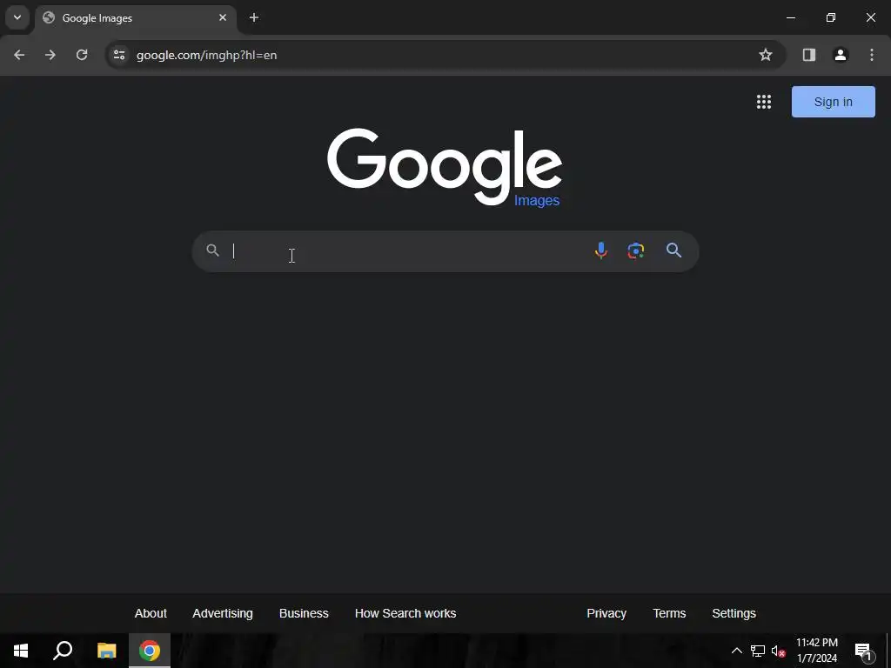This screenshot has width=891, height=668.
Task: Open the About link
Action: pyautogui.click(x=151, y=613)
